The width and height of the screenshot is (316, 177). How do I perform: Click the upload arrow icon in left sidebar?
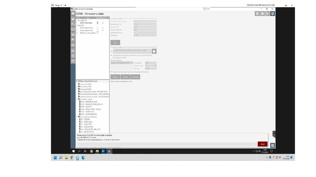click(x=73, y=56)
